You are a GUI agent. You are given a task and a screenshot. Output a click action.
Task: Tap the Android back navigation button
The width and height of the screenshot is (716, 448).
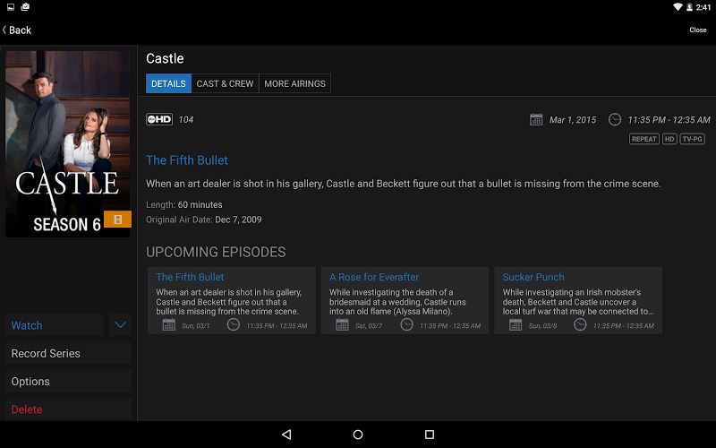[286, 435]
